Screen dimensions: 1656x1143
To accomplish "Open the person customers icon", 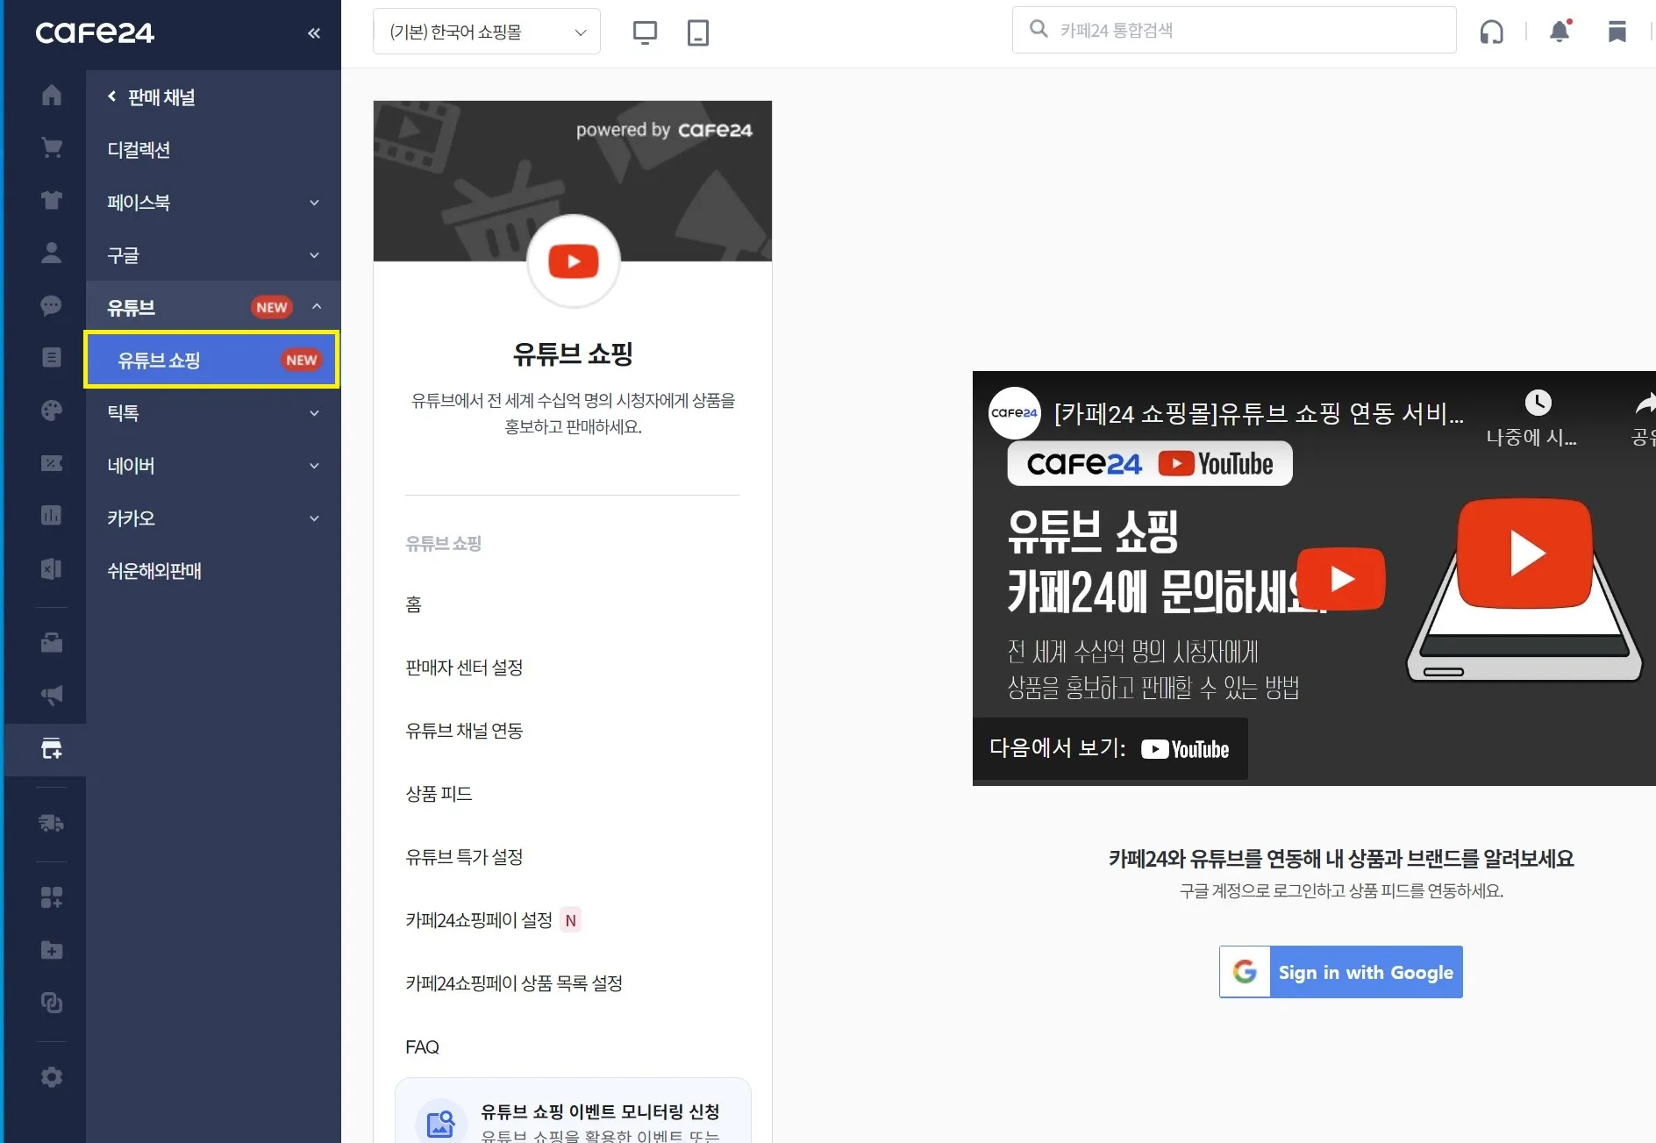I will coord(52,253).
